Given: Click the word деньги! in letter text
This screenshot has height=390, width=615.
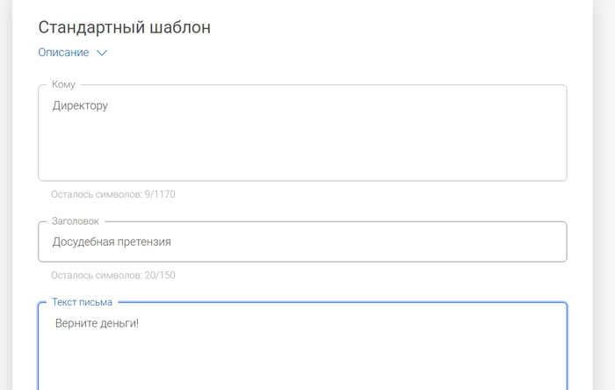Looking at the screenshot, I should (120, 324).
